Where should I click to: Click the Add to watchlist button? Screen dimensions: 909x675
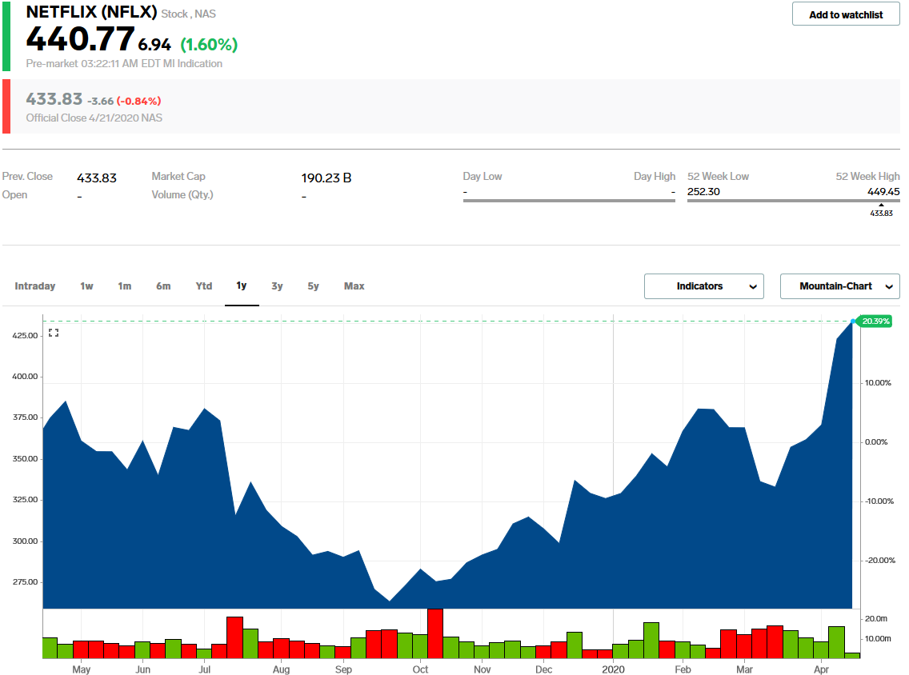pyautogui.click(x=846, y=14)
